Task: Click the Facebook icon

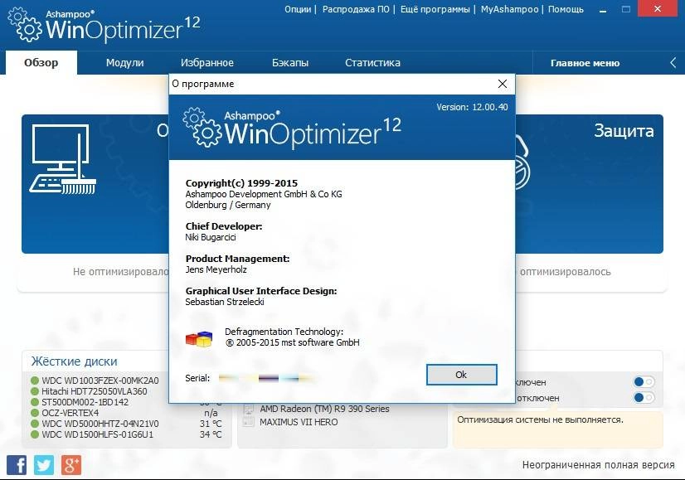Action: click(x=17, y=465)
